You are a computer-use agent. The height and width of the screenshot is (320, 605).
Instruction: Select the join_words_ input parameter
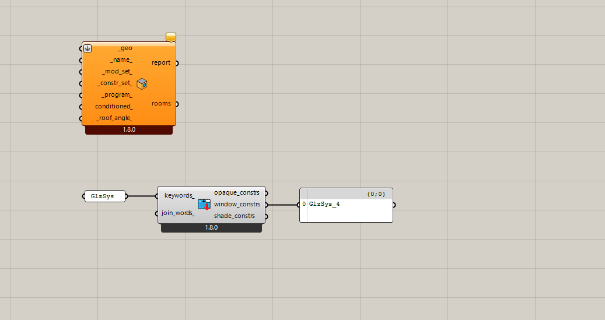[178, 213]
